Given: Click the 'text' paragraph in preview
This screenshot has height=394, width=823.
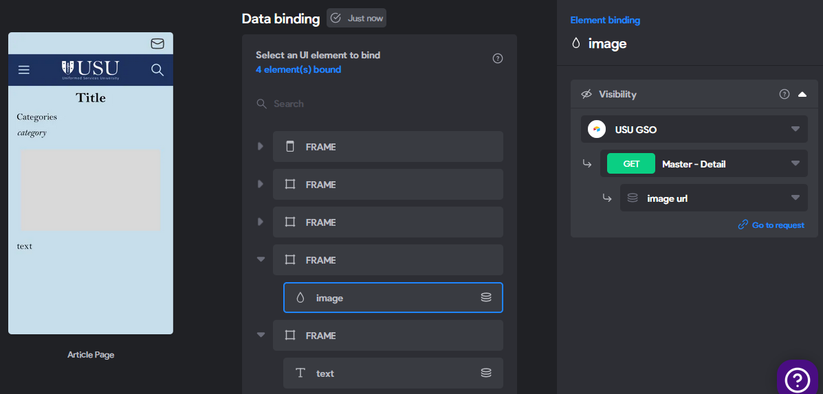Looking at the screenshot, I should pyautogui.click(x=24, y=246).
